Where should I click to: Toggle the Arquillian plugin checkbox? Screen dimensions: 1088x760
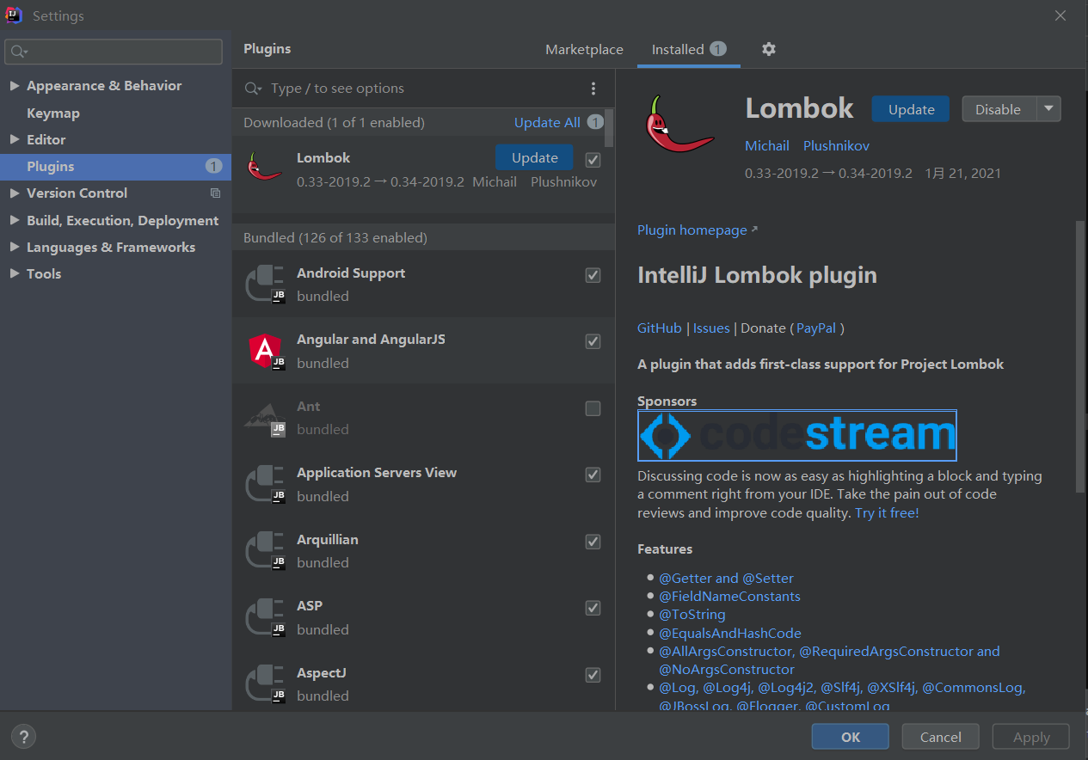(x=593, y=542)
